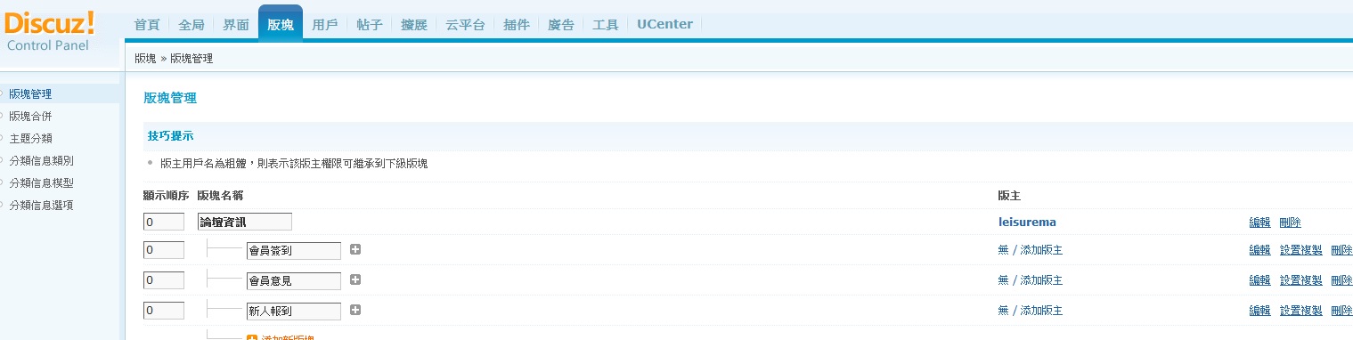Switch to the UCenter tab
1353x340 pixels.
click(x=664, y=25)
